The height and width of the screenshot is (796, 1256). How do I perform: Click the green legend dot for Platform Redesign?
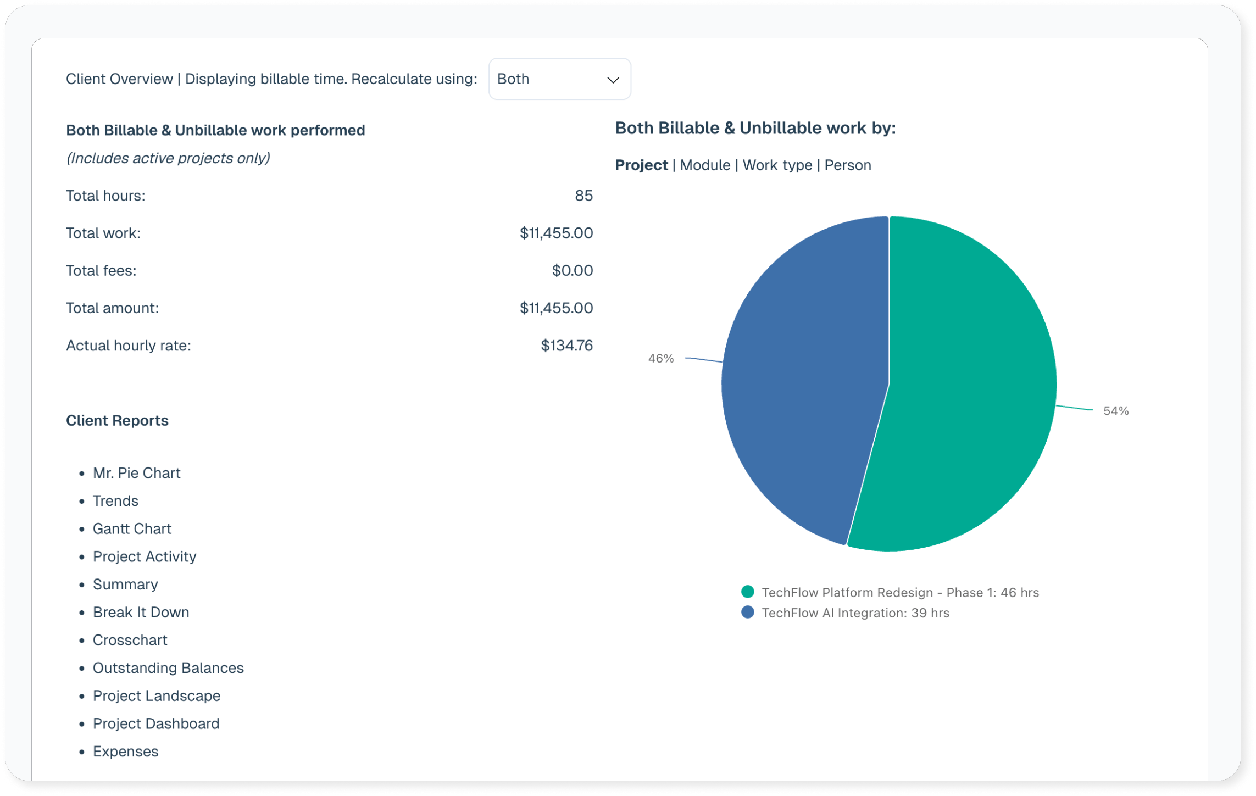[747, 592]
